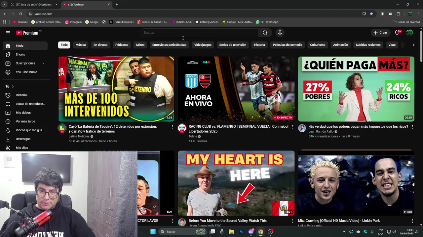Open the notifications bell
Image resolution: width=423 pixels, height=237 pixels.
397,33
